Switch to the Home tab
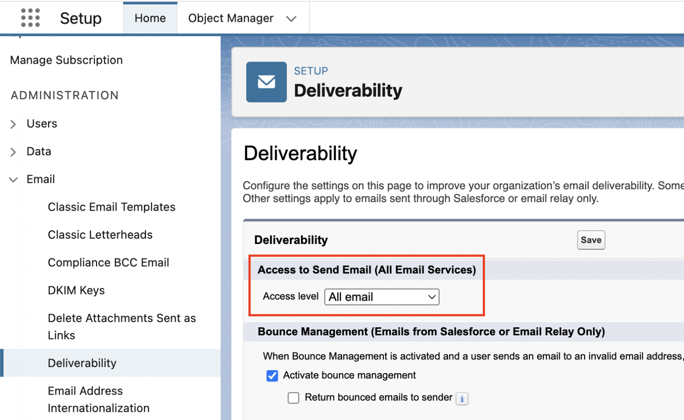684x420 pixels. 150,18
